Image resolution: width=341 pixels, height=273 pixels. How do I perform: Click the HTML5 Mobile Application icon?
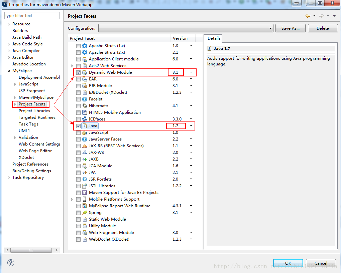tap(84, 112)
